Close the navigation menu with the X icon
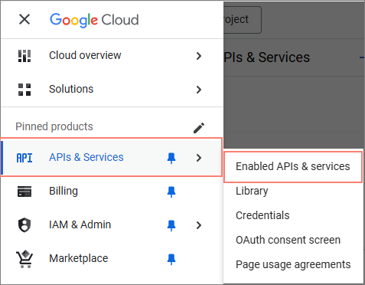 [24, 19]
